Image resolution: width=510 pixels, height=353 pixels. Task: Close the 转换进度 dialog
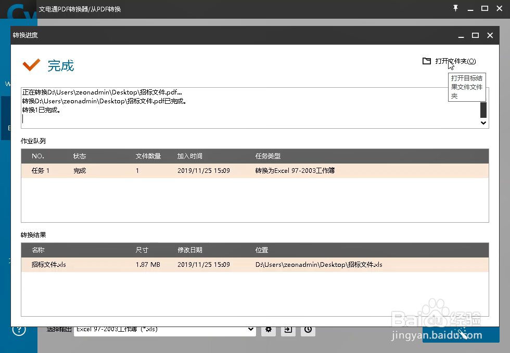pos(490,35)
